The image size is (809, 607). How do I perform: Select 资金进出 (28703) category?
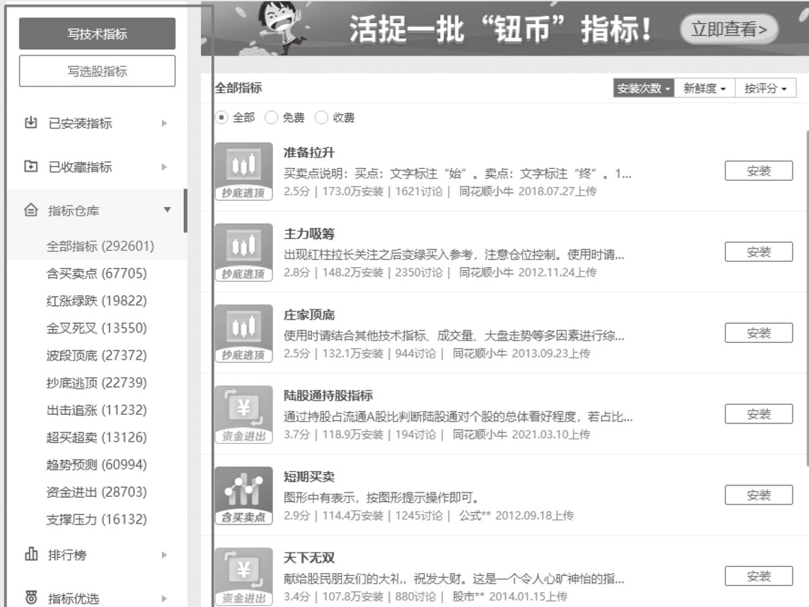(96, 492)
